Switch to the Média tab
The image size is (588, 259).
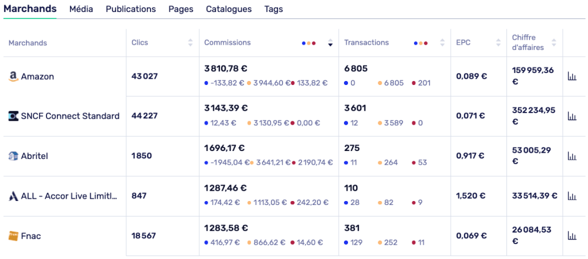pyautogui.click(x=81, y=9)
